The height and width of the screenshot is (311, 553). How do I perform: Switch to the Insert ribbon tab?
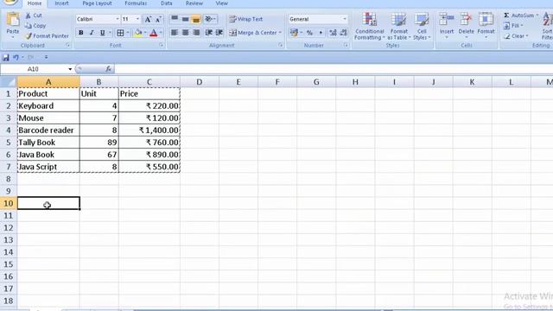coord(61,3)
